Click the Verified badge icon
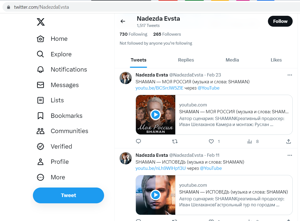 40,146
